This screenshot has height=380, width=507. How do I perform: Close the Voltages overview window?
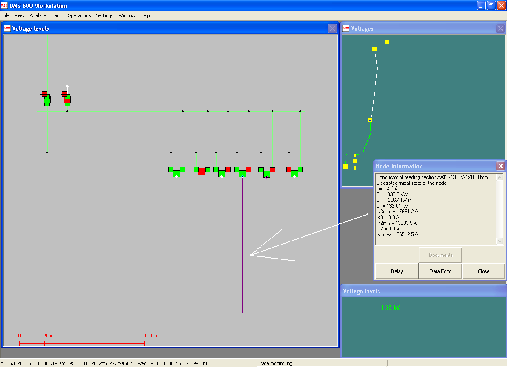[x=500, y=29]
